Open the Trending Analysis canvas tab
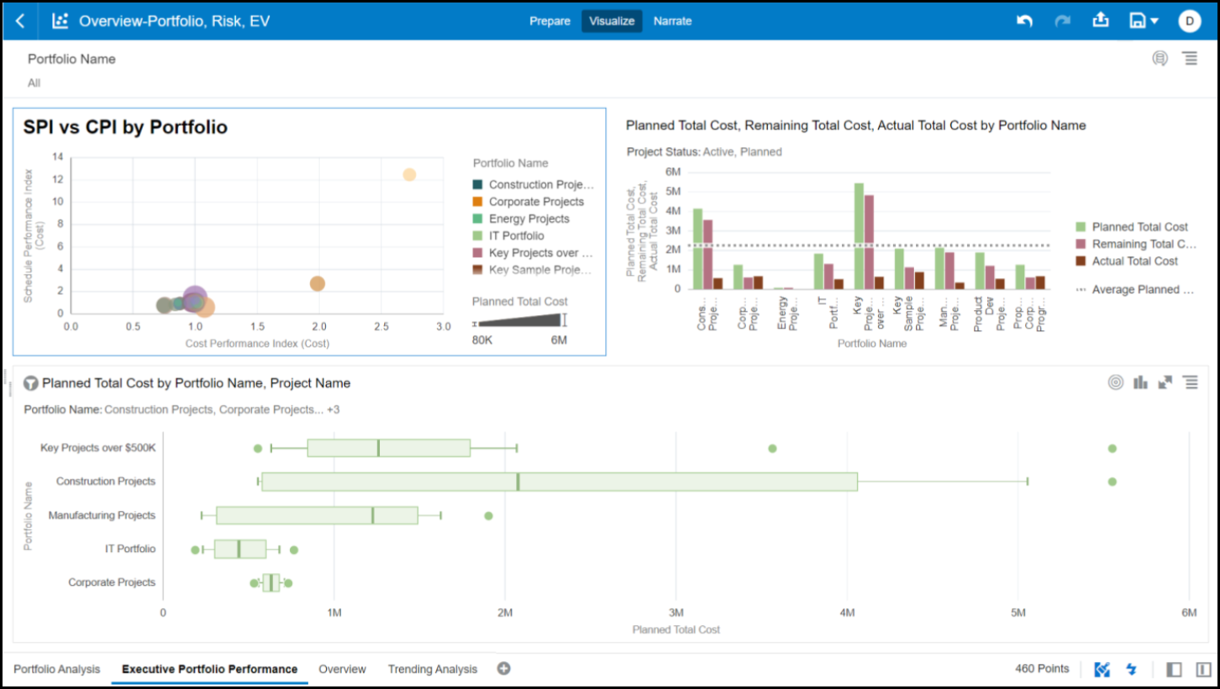Screen dimensions: 1220x689 coord(433,669)
